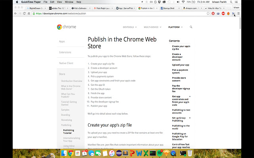The height and width of the screenshot is (158, 254).
Task: Open the Chrome hamburger menu
Action: point(239,13)
